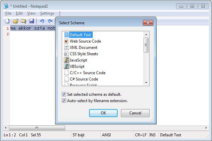Image resolution: width=212 pixels, height=141 pixels.
Task: Click editor horizontal scroll left arrow
Action: [6, 128]
